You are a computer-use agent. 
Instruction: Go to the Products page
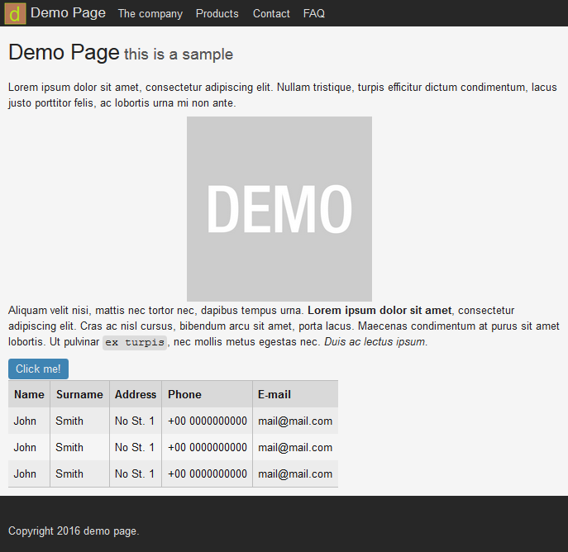(x=217, y=14)
